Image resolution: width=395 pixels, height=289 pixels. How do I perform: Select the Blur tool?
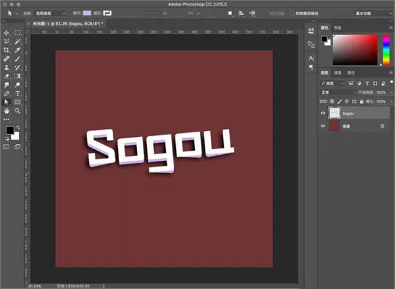click(x=7, y=85)
